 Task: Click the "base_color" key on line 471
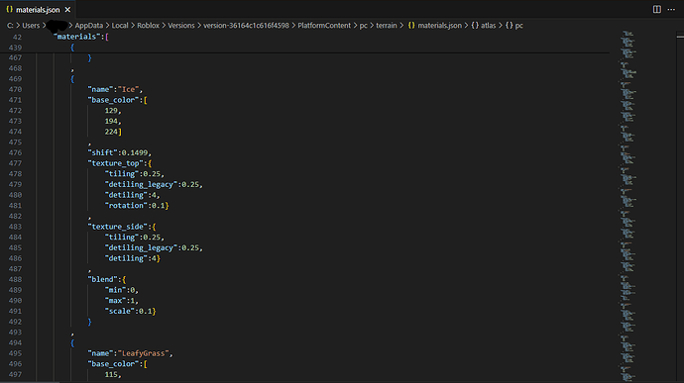[113, 100]
